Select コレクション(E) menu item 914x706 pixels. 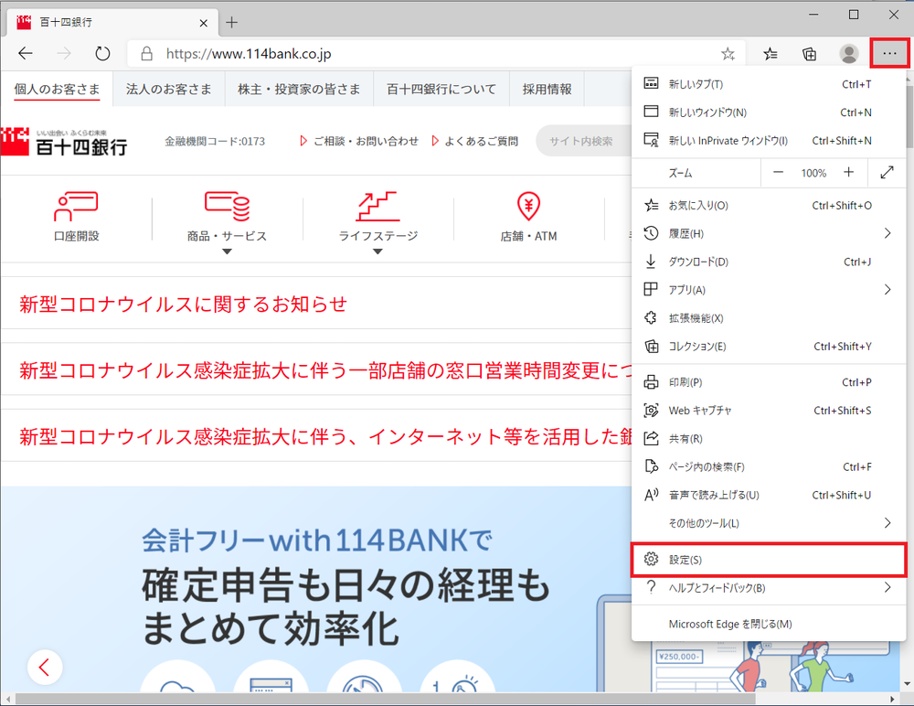point(769,347)
